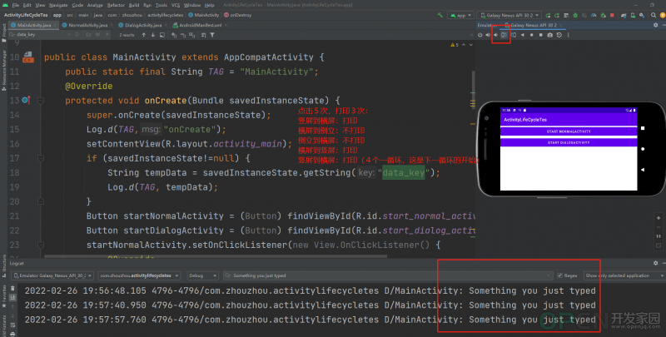The width and height of the screenshot is (666, 337).
Task: Click the editor horizontal scrollbar
Action: (x=216, y=256)
